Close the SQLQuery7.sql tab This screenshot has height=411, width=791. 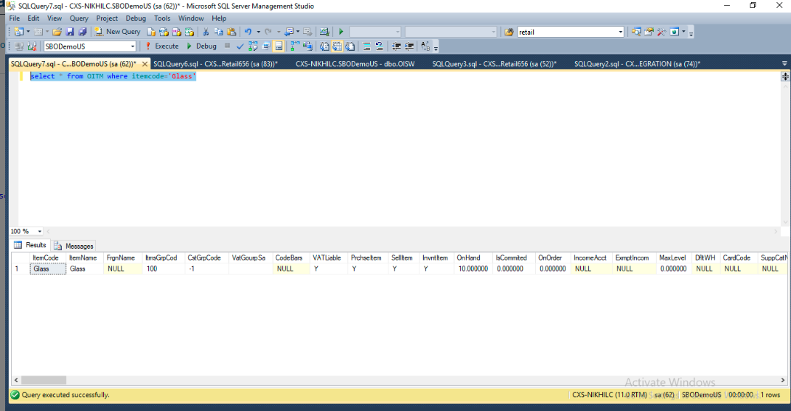click(144, 64)
